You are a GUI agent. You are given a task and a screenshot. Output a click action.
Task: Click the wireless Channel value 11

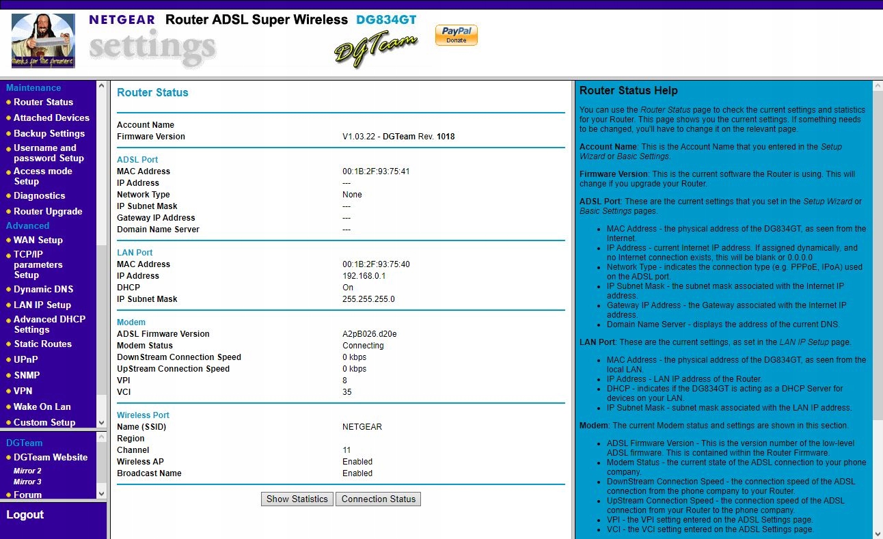pyautogui.click(x=347, y=450)
